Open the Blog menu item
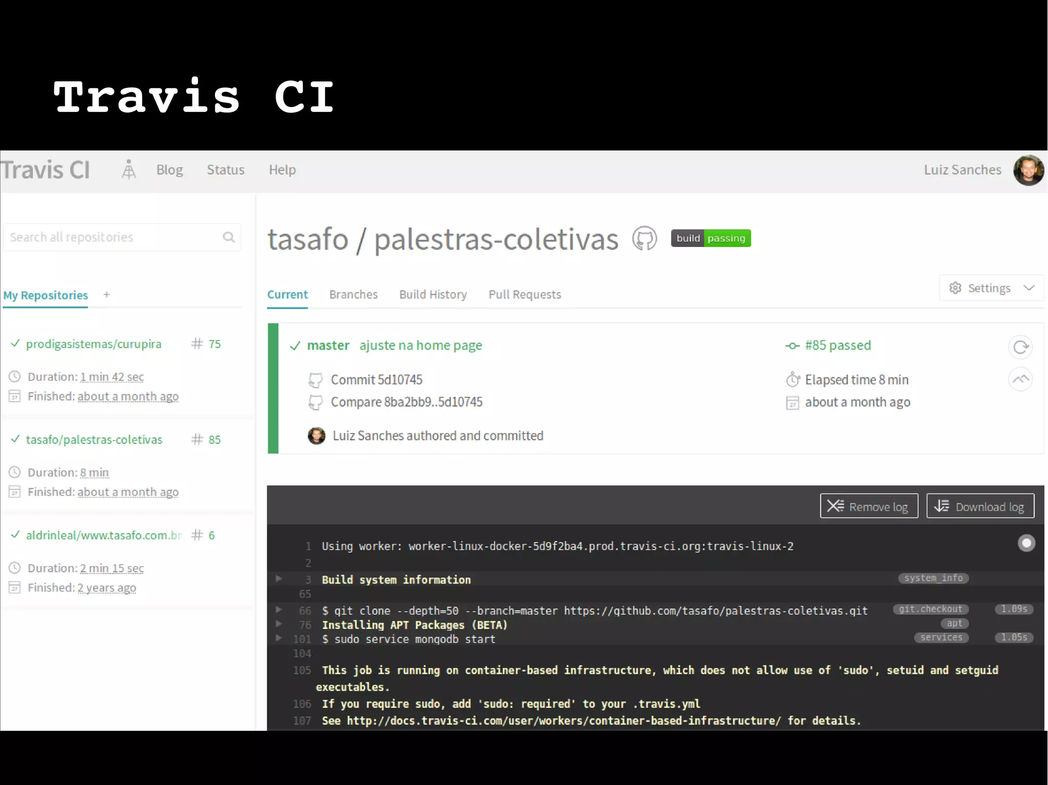The width and height of the screenshot is (1048, 785). coord(169,170)
